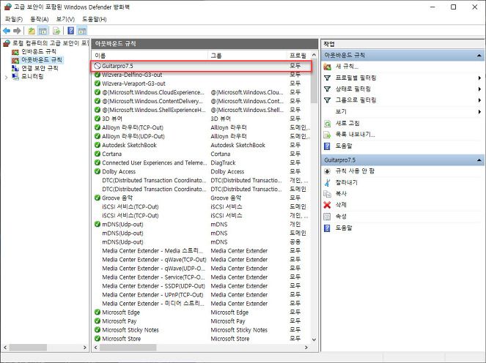
Task: Click the rules list vertical scrollbar thumb
Action: 314,81
